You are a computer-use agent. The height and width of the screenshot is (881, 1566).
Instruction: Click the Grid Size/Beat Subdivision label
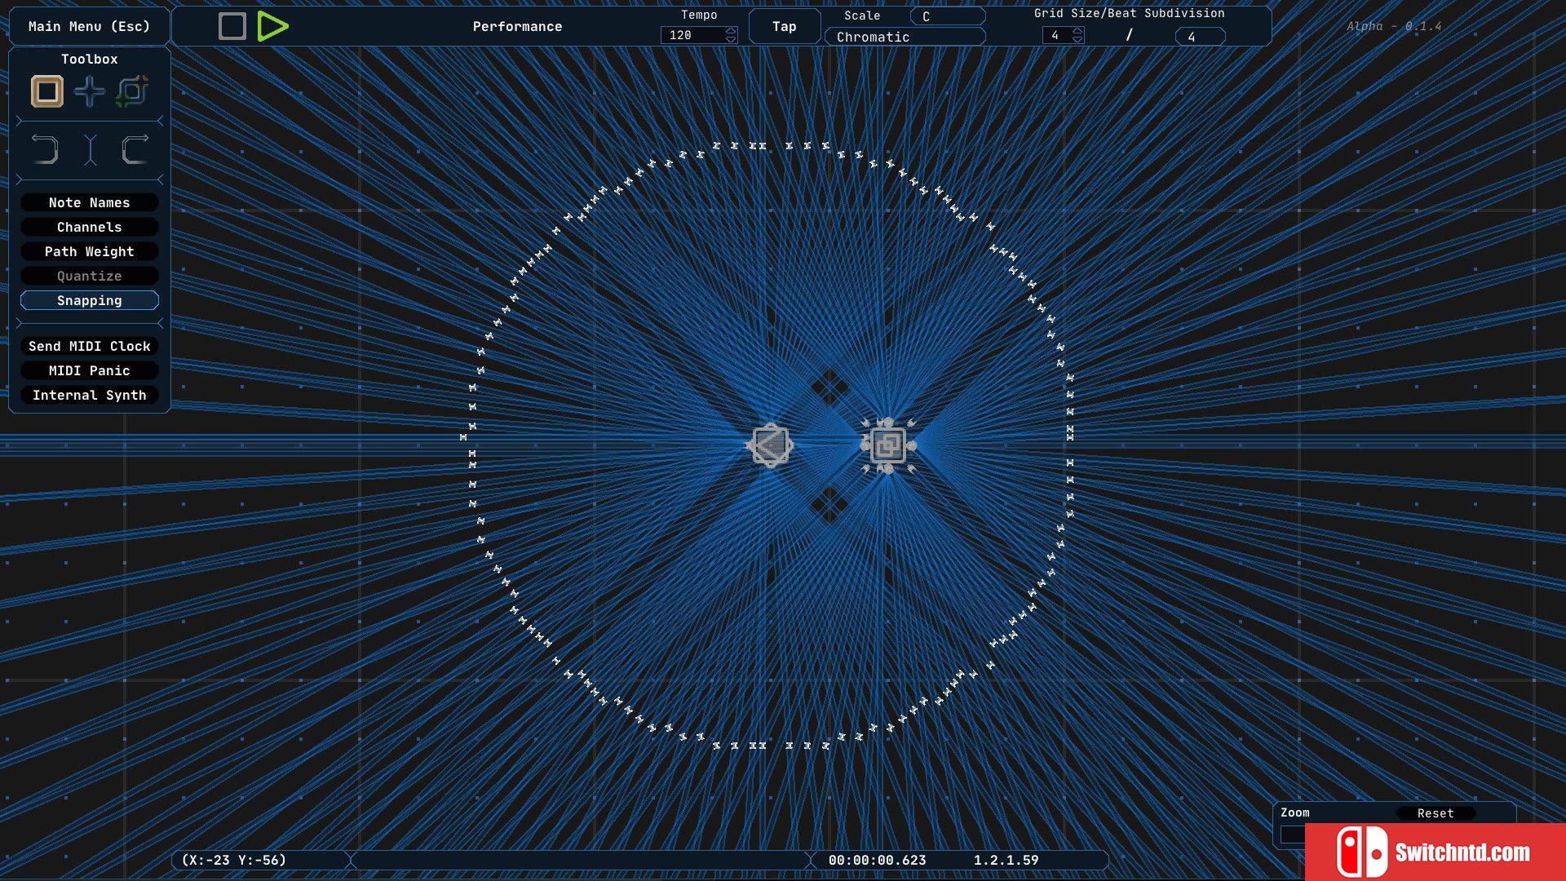[1129, 13]
